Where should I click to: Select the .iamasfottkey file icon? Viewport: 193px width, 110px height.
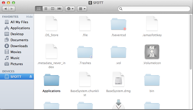pyautogui.click(x=152, y=23)
